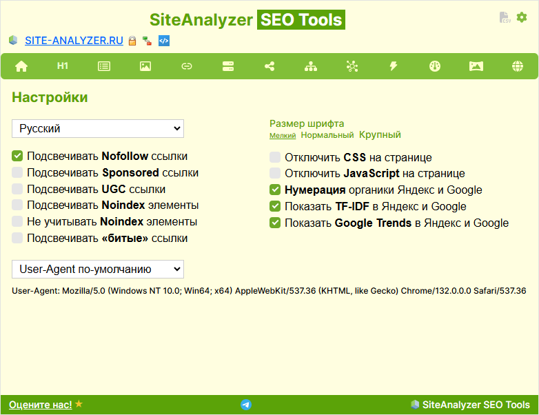Open the User-Agent по-умолчанию dropdown
Viewport: 539px width, 415px height.
tap(98, 270)
